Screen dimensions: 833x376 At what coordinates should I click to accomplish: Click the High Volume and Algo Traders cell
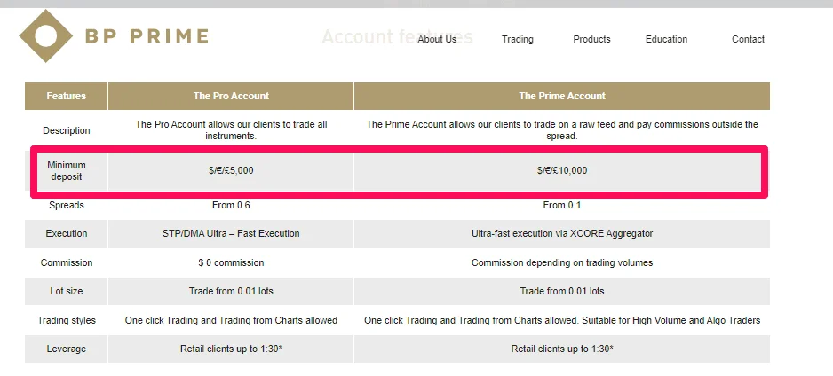[x=562, y=320]
